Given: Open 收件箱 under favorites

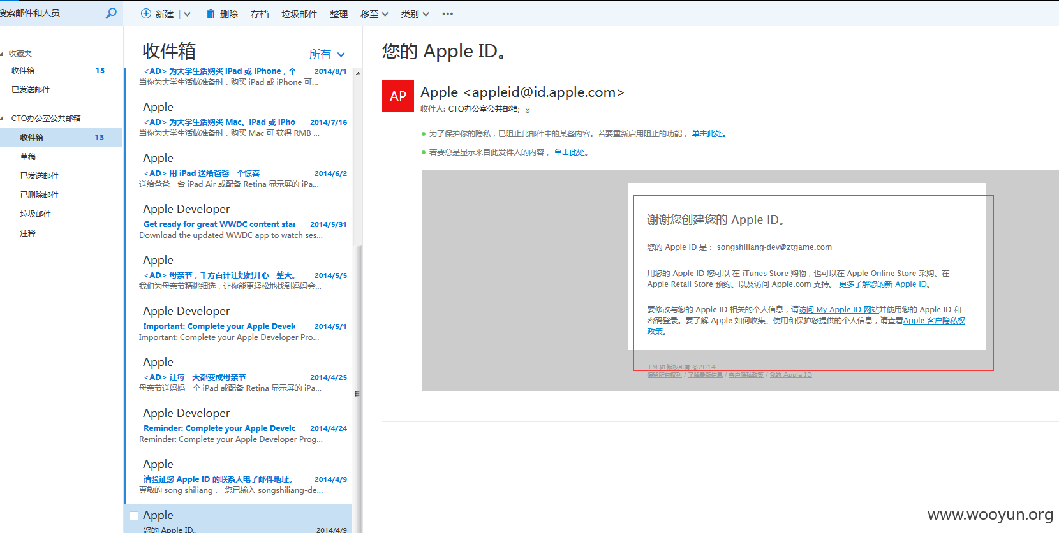Looking at the screenshot, I should coord(23,71).
